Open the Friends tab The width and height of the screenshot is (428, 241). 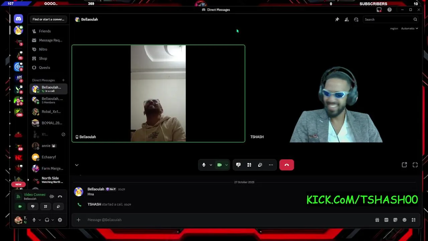point(48,31)
